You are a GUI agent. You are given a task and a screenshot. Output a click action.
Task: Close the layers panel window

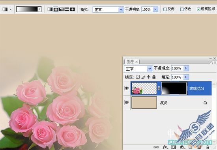[215, 58]
